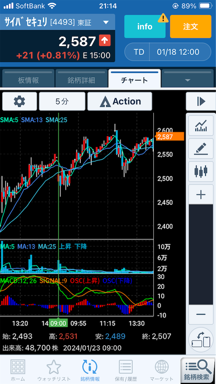Open 注文 order button

(x=190, y=27)
